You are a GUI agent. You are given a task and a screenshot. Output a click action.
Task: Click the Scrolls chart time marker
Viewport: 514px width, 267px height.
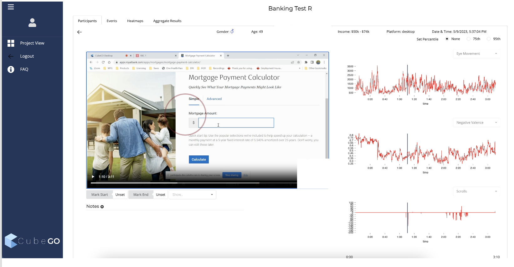pos(407,217)
